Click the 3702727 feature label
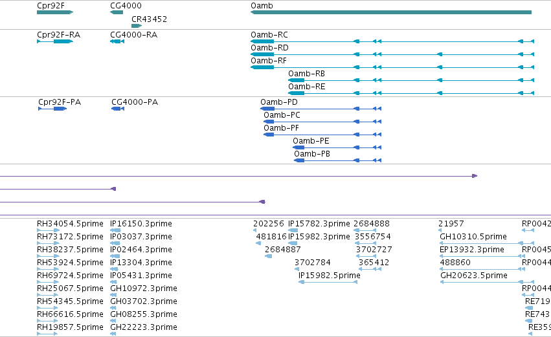This screenshot has height=337, width=551. [374, 250]
